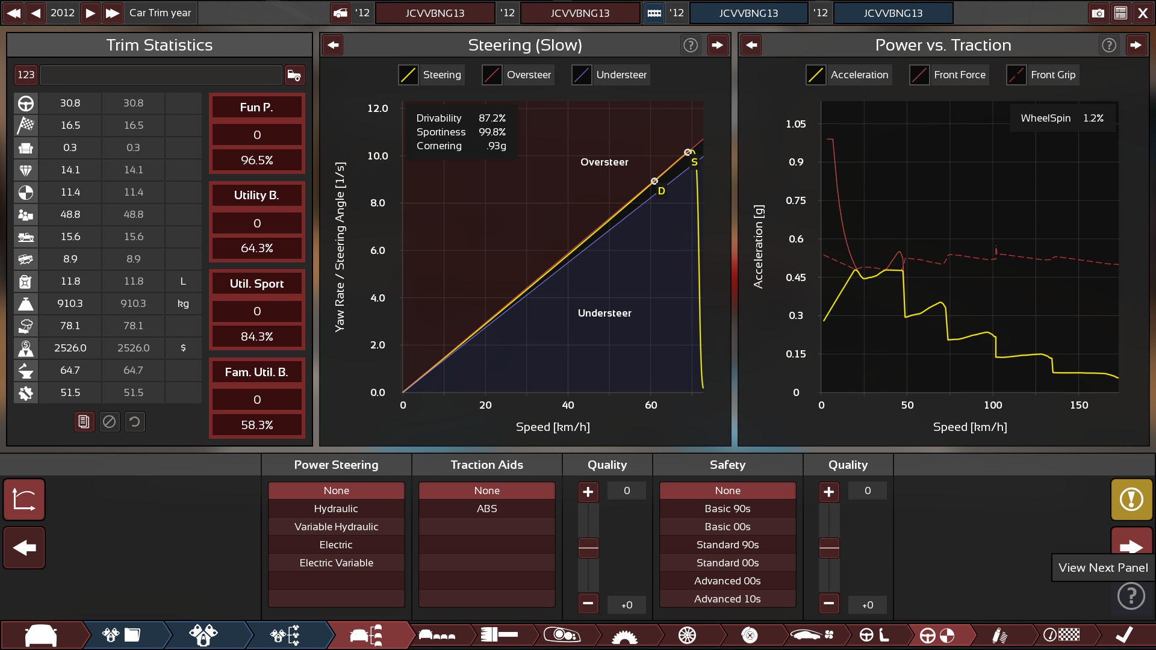Select the Fun P. demographic

(x=256, y=107)
